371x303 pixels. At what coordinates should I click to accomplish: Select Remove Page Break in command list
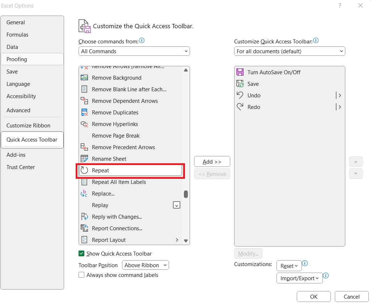[x=130, y=136]
